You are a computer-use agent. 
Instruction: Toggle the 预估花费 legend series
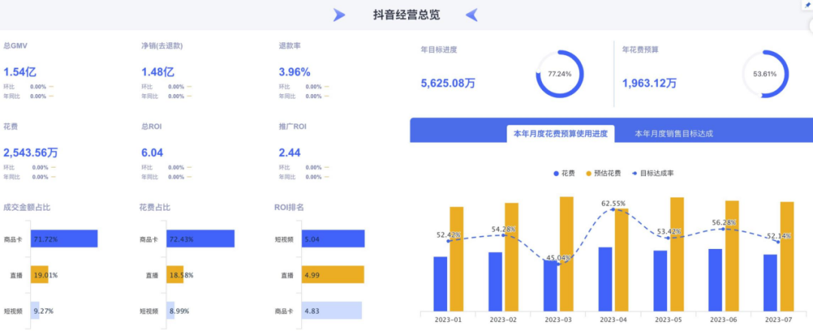604,174
